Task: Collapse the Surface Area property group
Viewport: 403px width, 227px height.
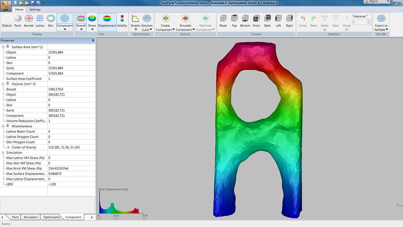Action: 3,47
